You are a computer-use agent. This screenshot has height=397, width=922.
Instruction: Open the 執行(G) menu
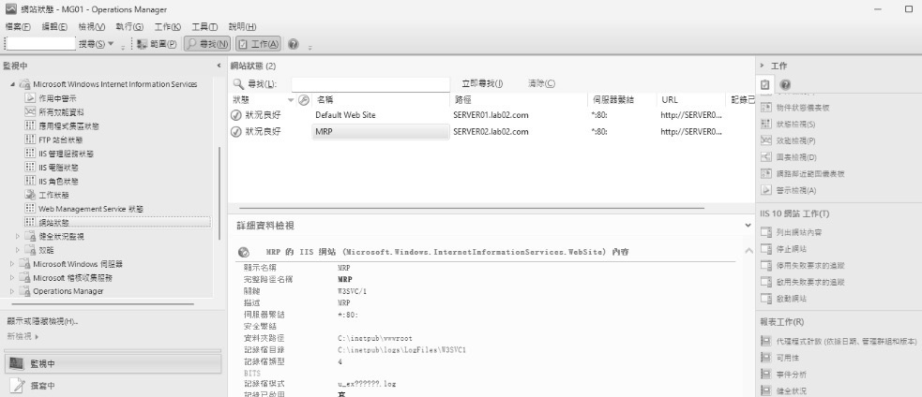click(129, 26)
